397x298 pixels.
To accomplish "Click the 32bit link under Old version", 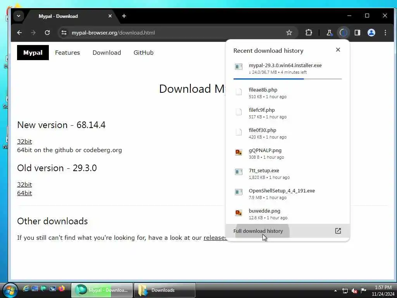I will coord(24,184).
